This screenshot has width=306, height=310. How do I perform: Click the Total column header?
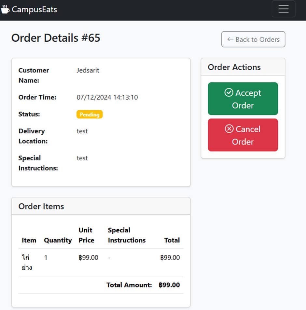pos(172,240)
